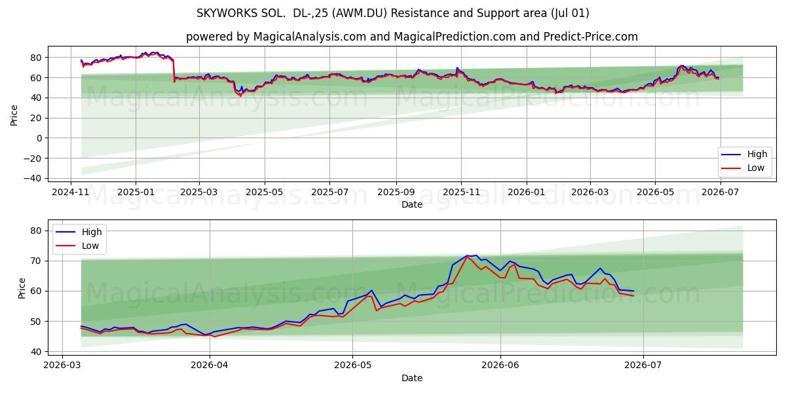Click the '0' price tick on the top chart
Screen dimensions: 786x393
click(x=39, y=138)
